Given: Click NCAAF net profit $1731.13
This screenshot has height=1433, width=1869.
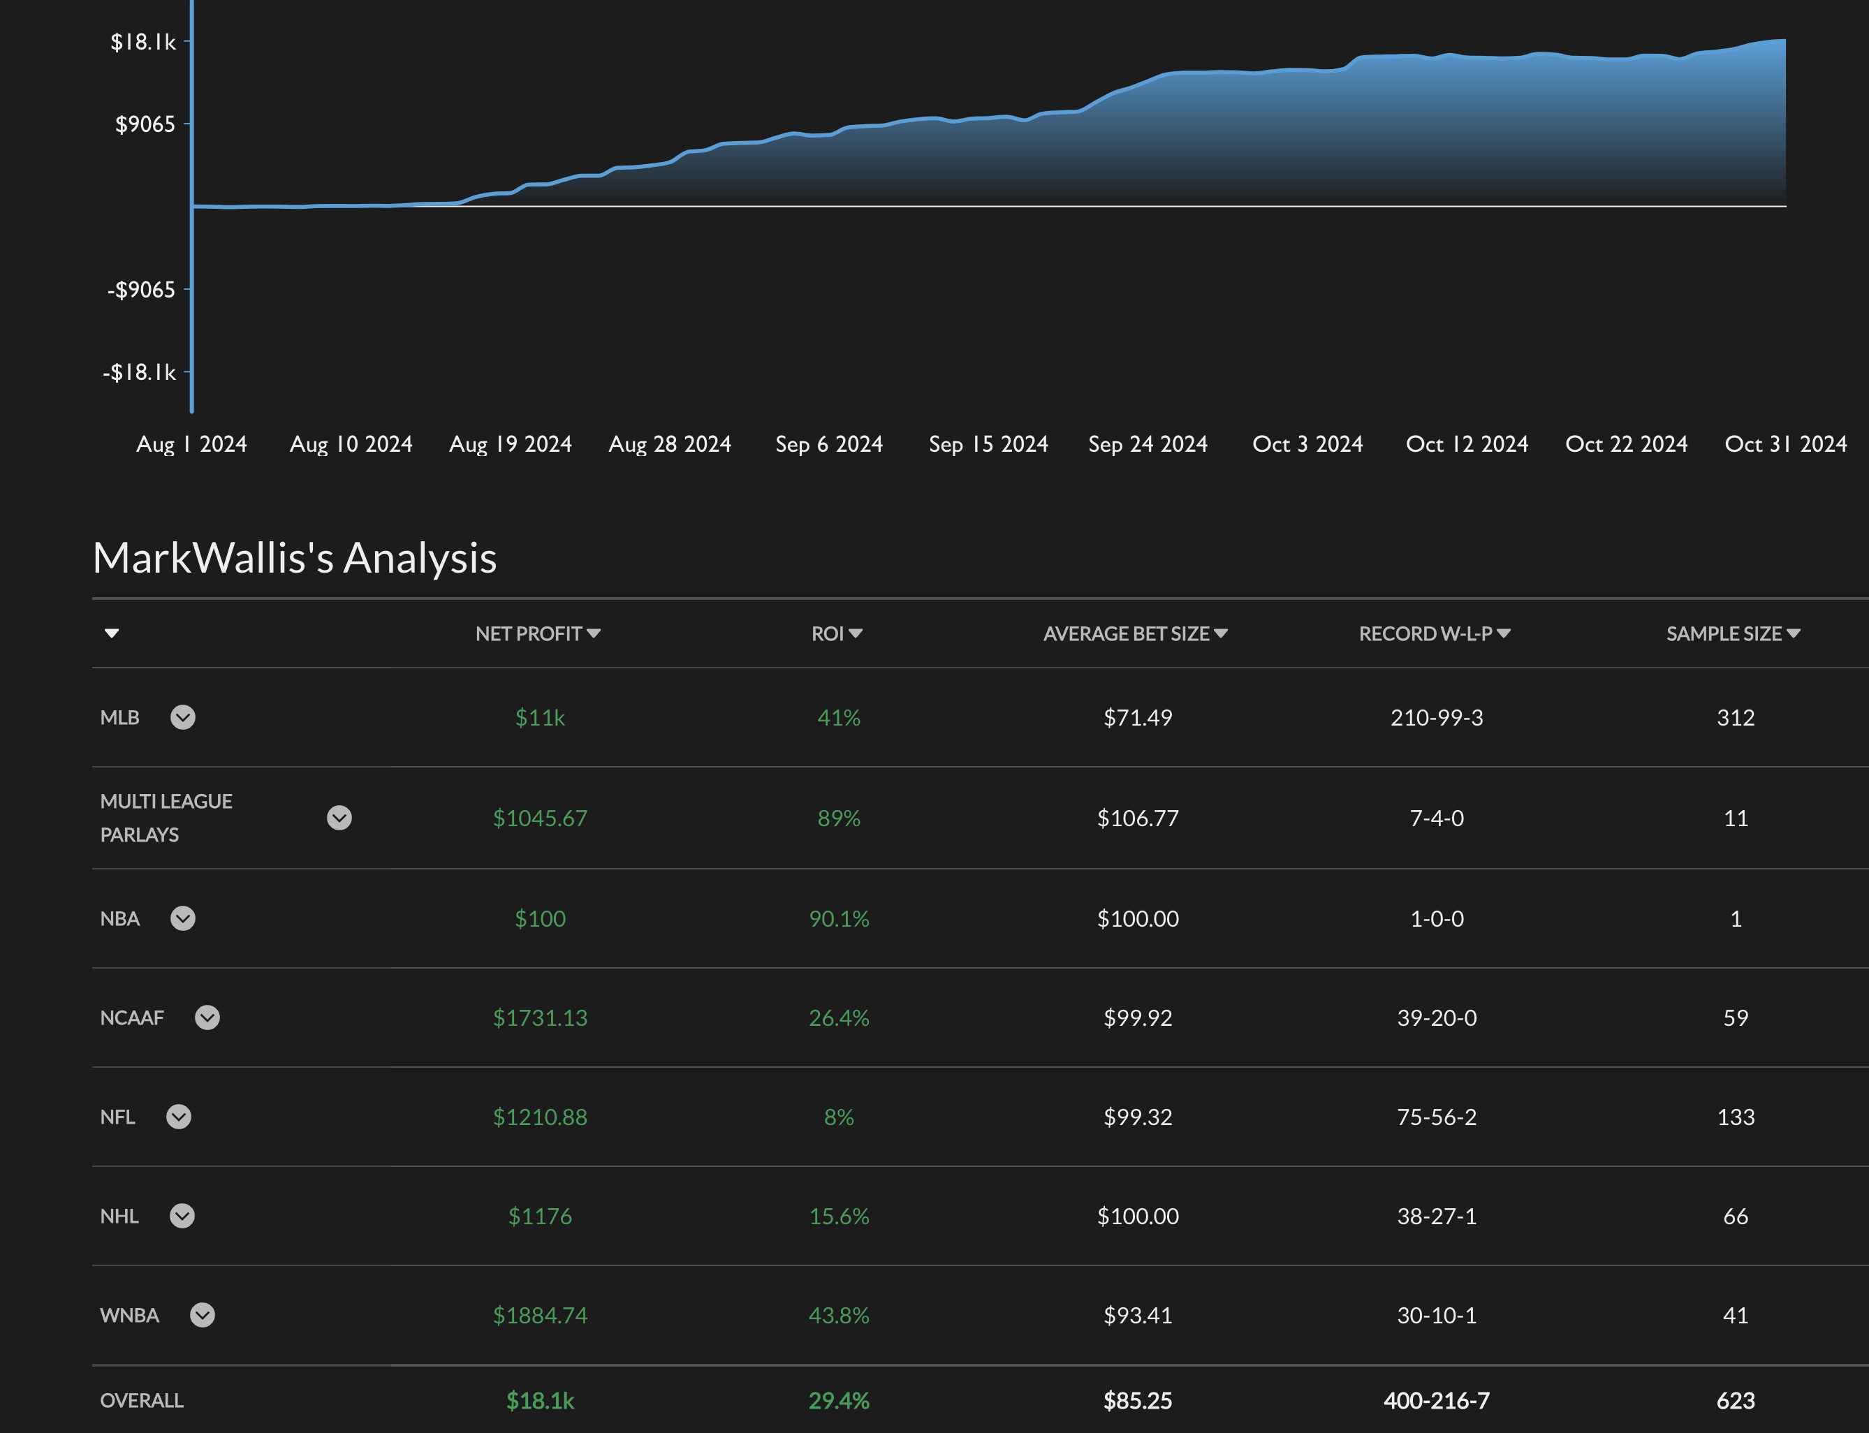Looking at the screenshot, I should tap(540, 1017).
